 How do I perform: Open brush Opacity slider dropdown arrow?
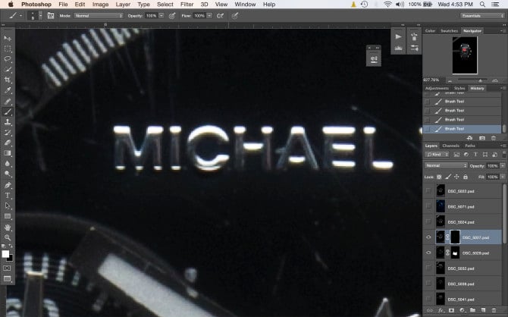point(161,16)
